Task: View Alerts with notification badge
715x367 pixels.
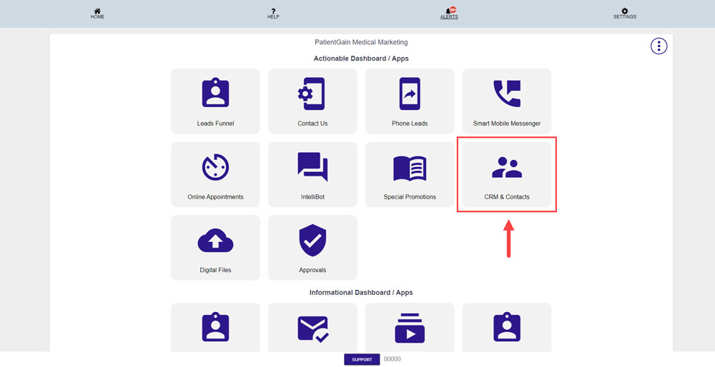Action: (x=449, y=13)
